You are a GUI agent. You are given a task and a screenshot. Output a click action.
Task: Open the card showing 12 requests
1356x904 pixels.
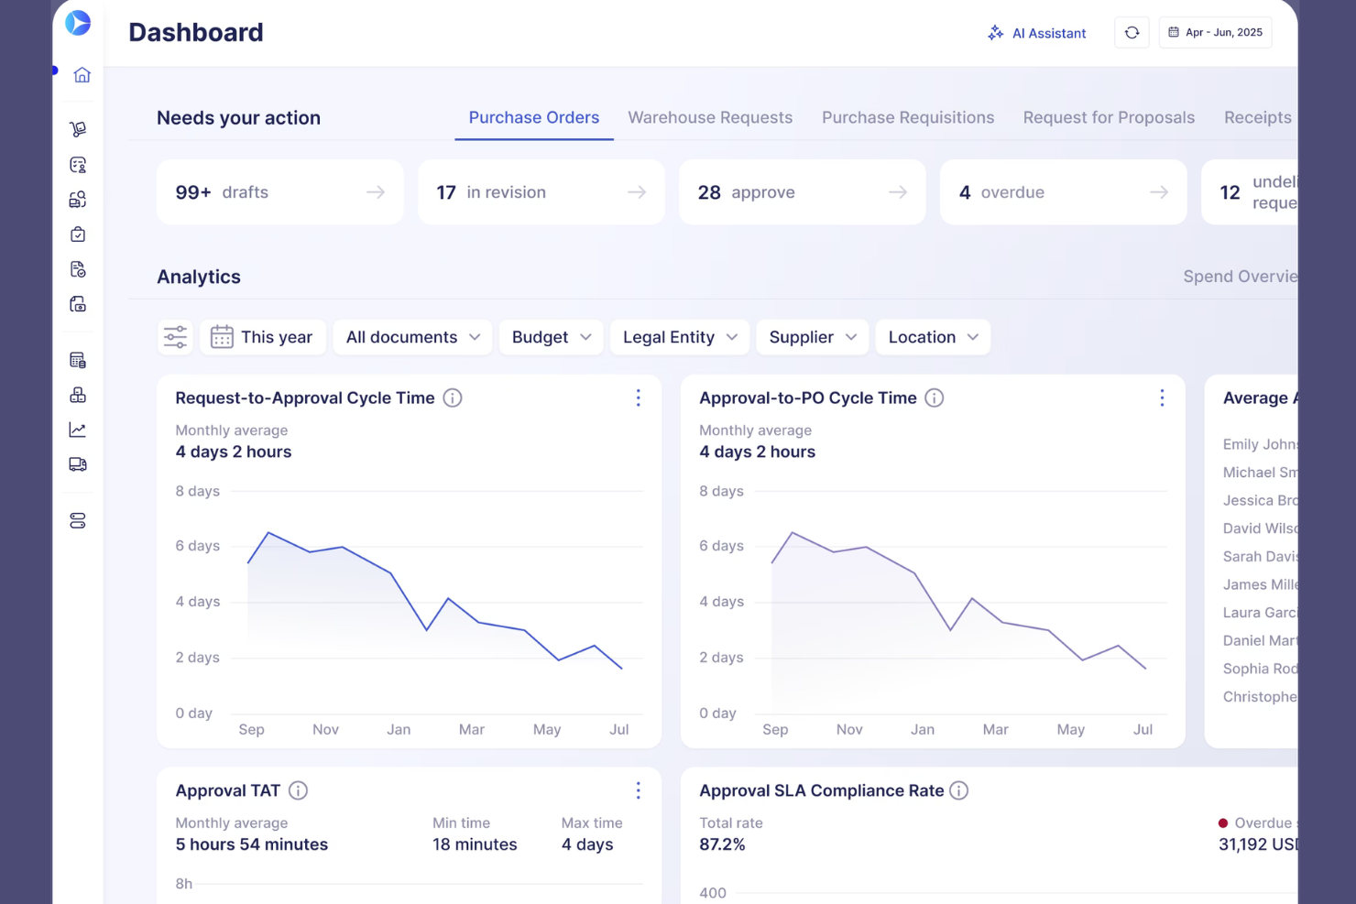[x=1250, y=192]
